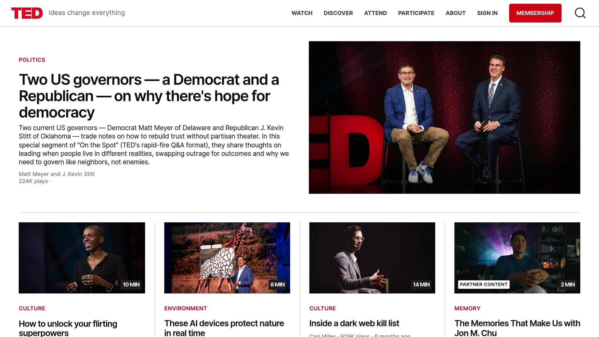Open the flirting superpowers talk thumbnail
This screenshot has height=337, width=599.
82,258
